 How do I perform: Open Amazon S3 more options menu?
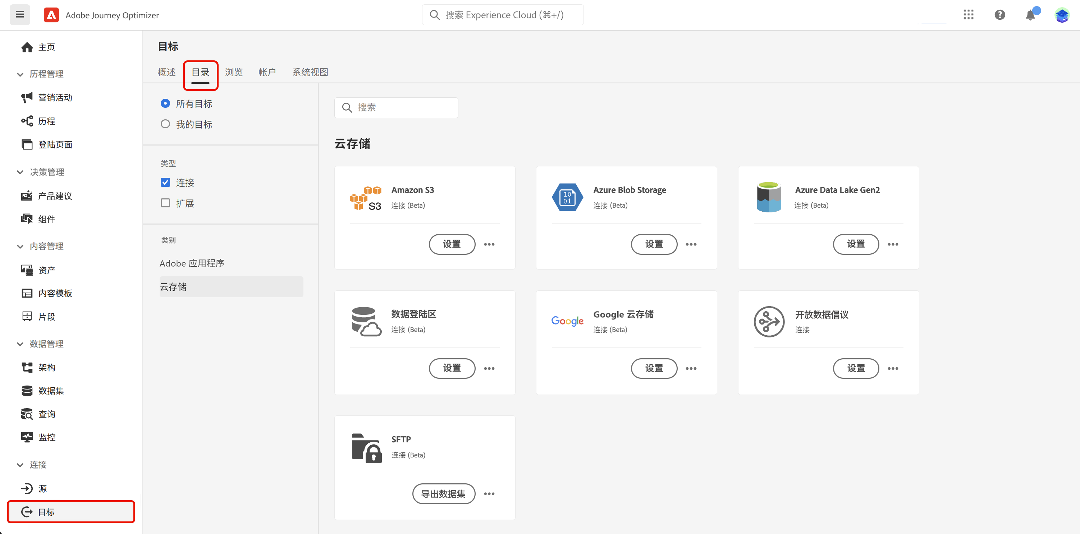489,244
